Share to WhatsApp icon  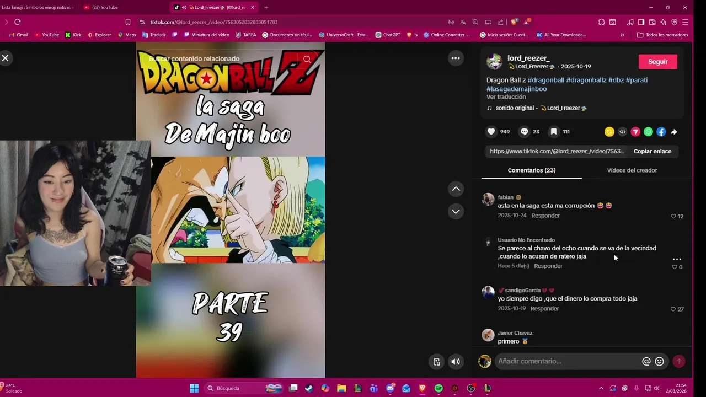648,132
